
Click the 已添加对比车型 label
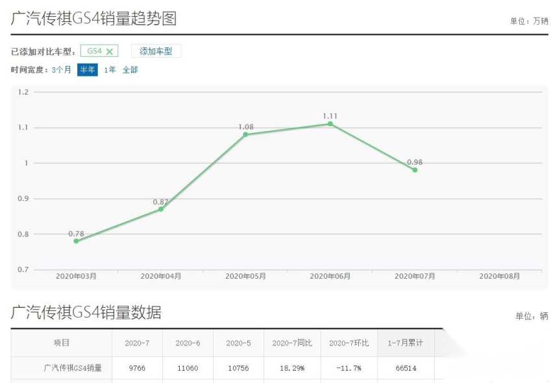point(43,52)
